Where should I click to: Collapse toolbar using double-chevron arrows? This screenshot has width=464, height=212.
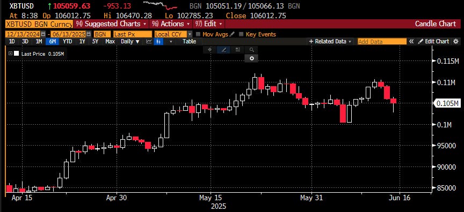[x=411, y=42]
